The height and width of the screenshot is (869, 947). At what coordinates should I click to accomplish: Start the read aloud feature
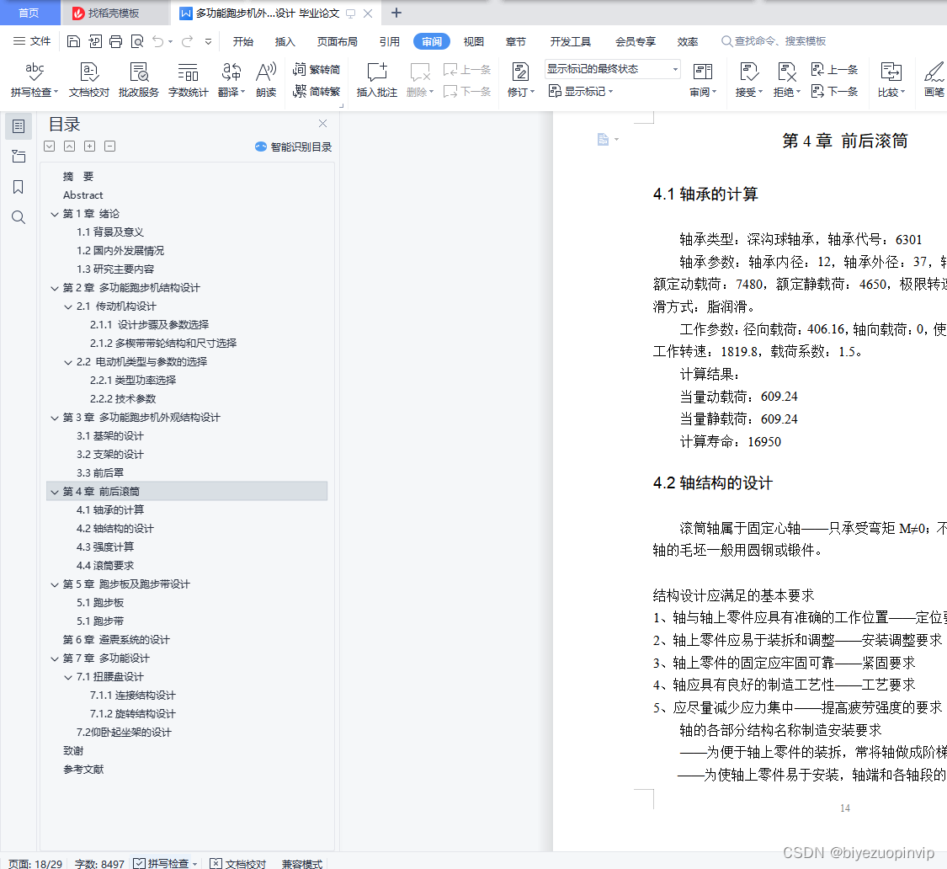(x=266, y=79)
